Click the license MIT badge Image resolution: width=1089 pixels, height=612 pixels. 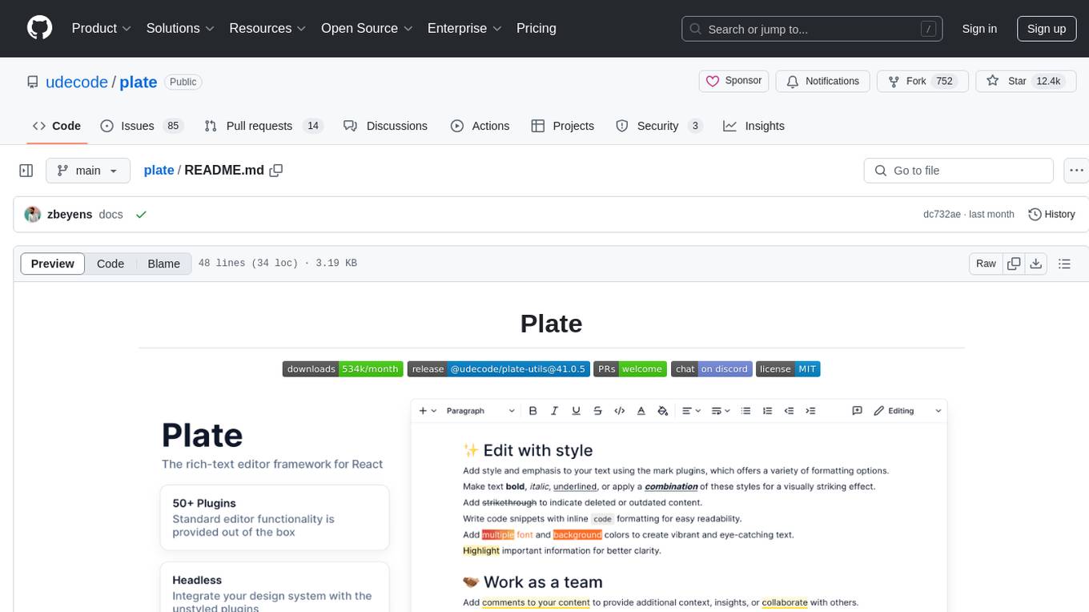[x=788, y=368]
